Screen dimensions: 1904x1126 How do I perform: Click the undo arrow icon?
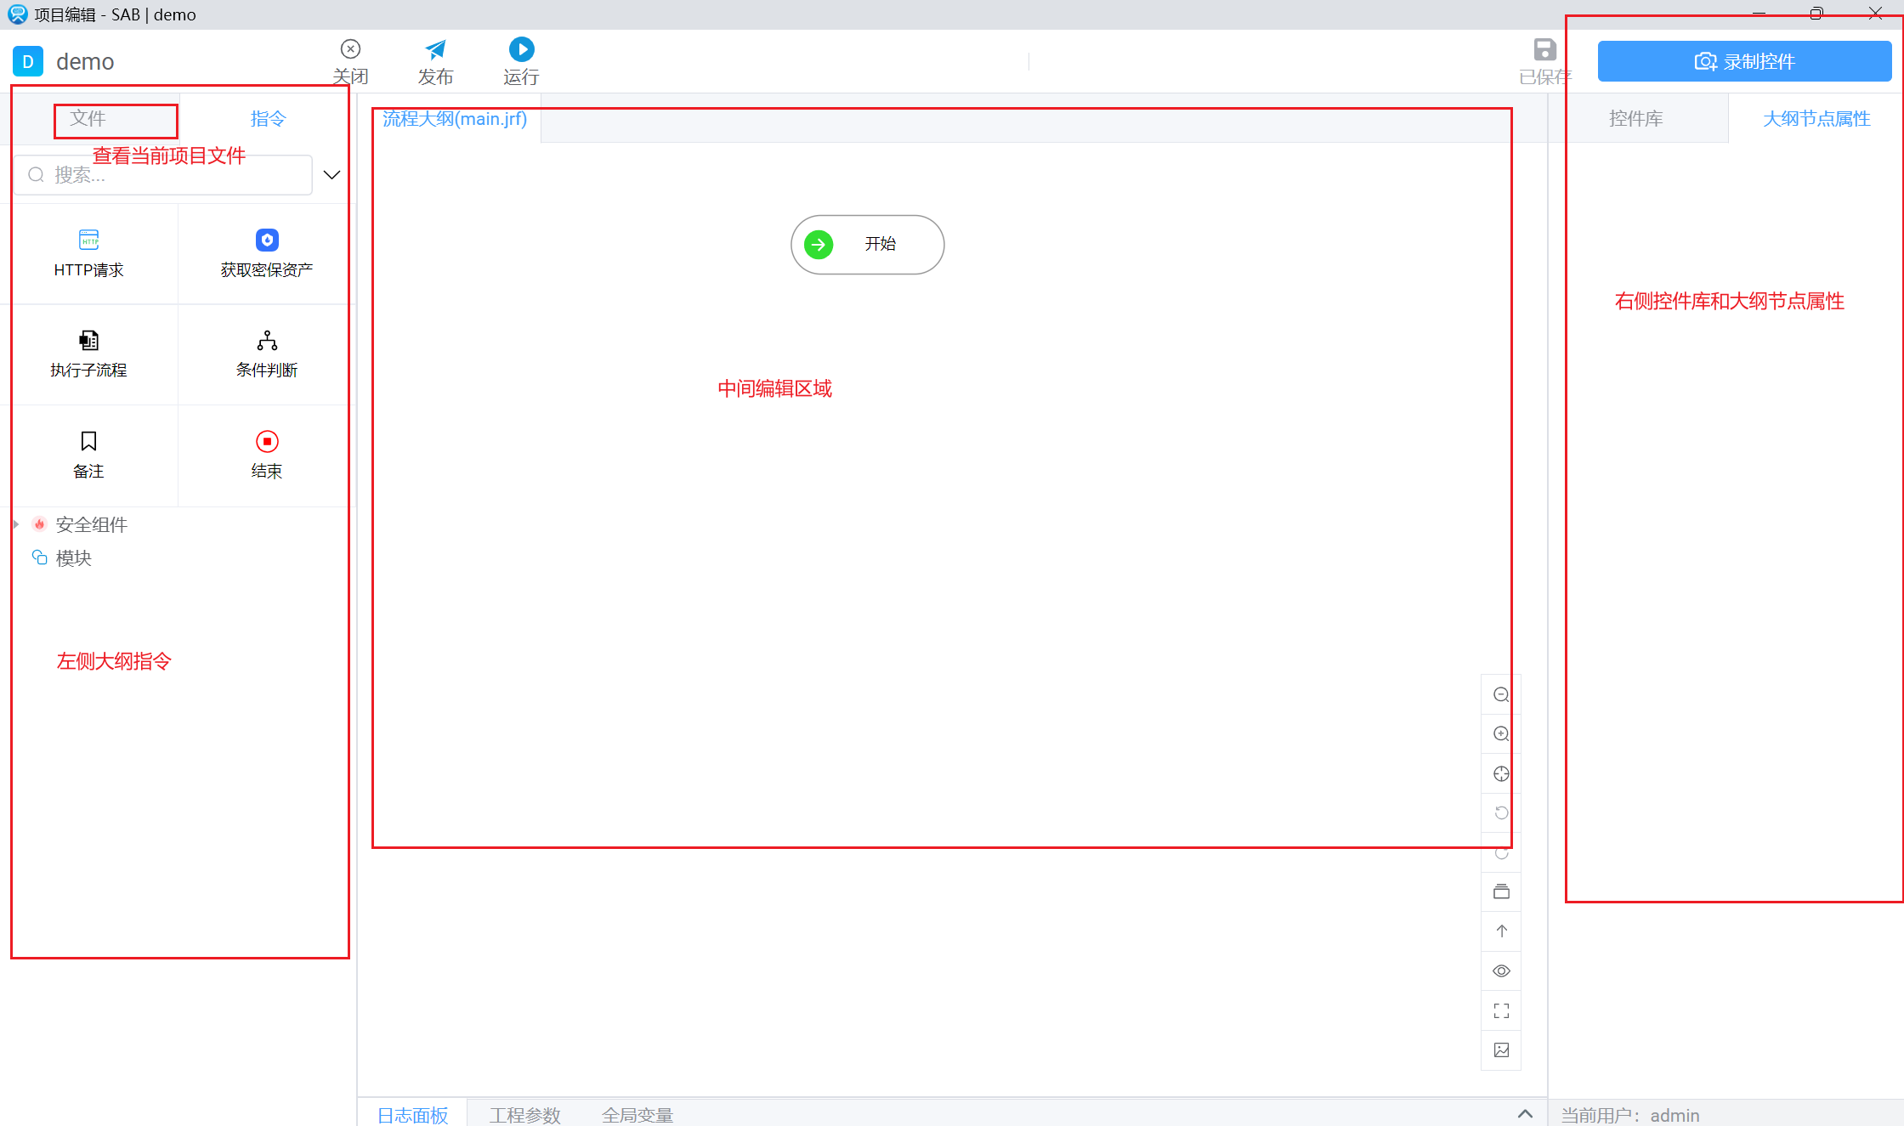pyautogui.click(x=1501, y=812)
